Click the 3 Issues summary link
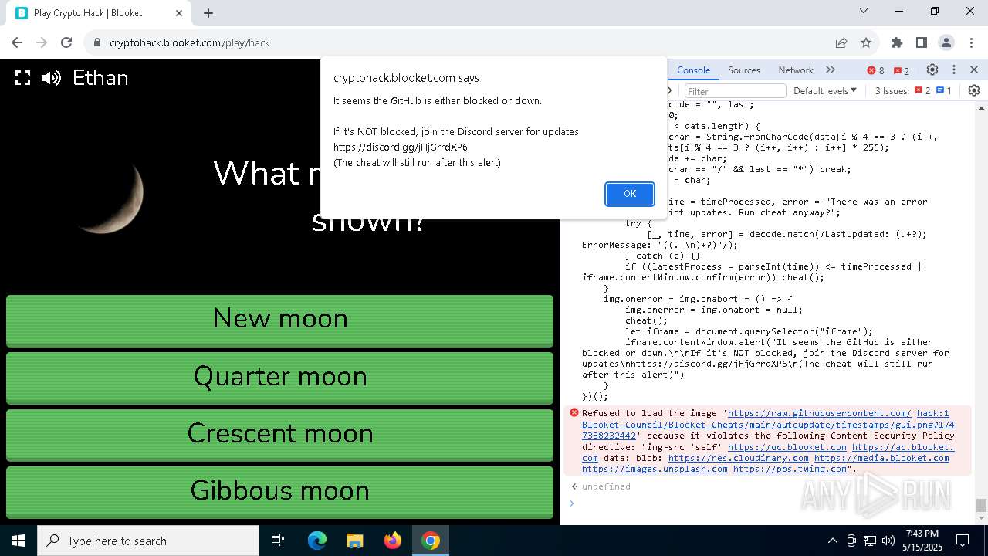This screenshot has width=988, height=556. click(x=913, y=91)
